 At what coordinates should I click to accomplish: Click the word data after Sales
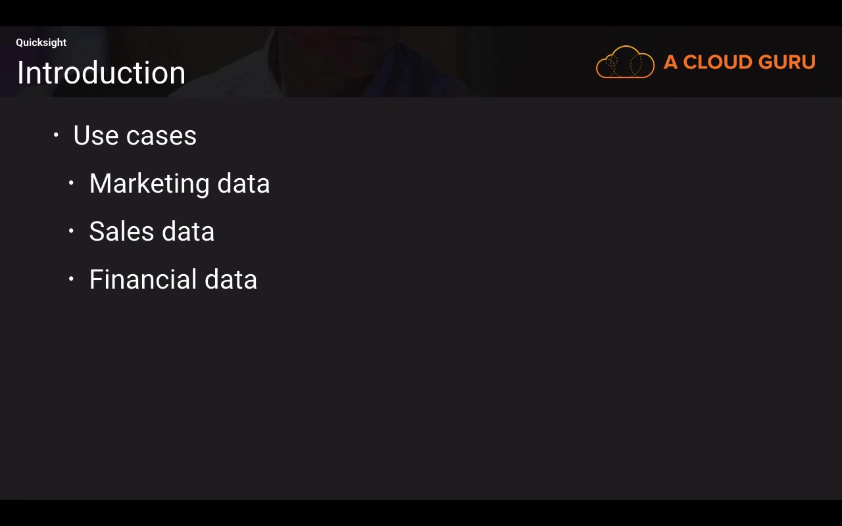[188, 231]
